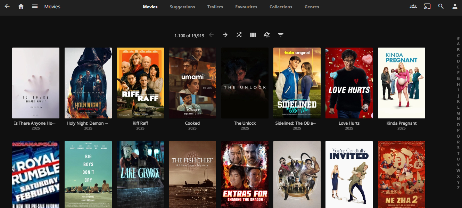Open the You're Cordially Invited poster
This screenshot has height=208, width=462.
349,174
